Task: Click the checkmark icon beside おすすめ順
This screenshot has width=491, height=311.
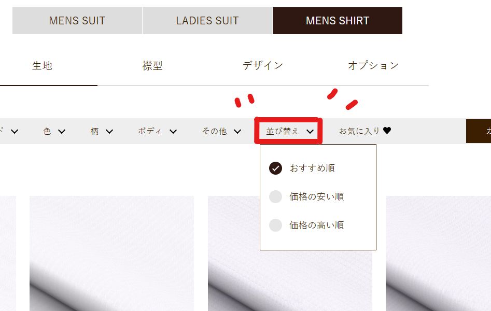Action: (x=275, y=168)
